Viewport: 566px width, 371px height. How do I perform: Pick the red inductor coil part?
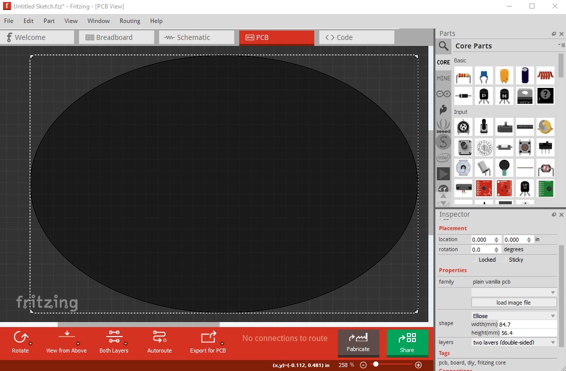coord(545,75)
